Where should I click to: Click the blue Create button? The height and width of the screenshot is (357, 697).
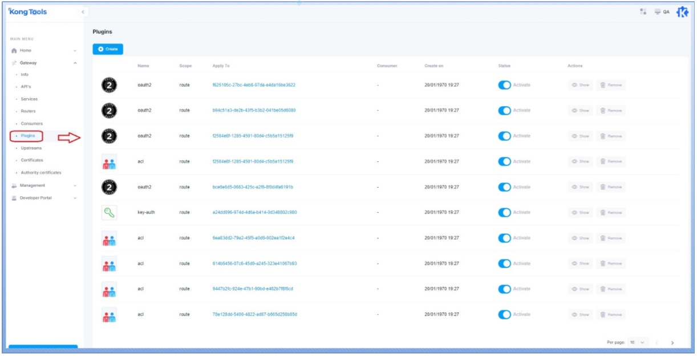click(x=108, y=49)
